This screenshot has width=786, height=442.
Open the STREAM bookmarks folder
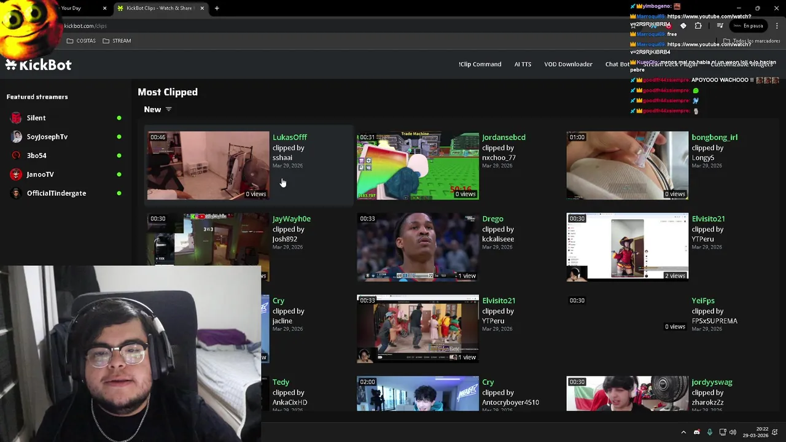tap(117, 41)
